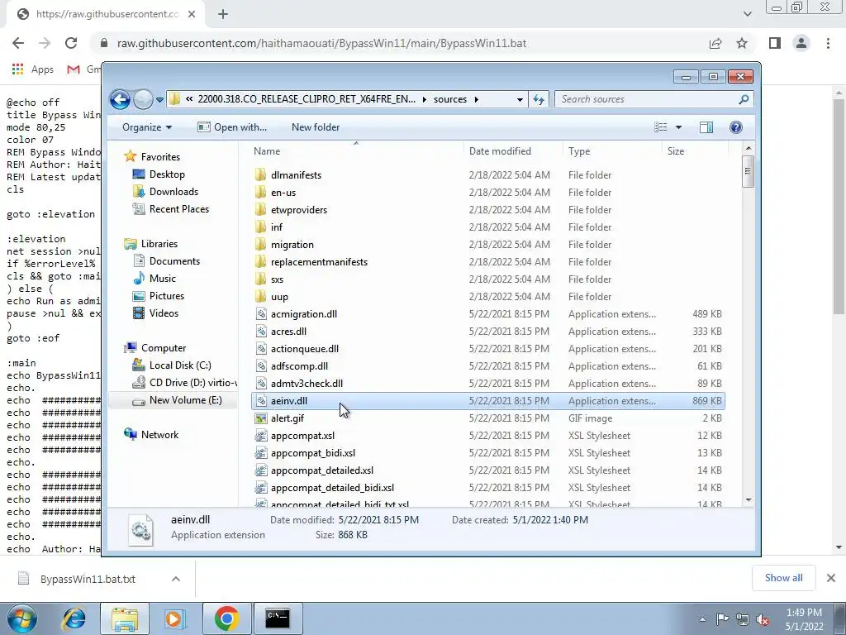The image size is (846, 635).
Task: Click Show all downloads button
Action: pos(783,578)
